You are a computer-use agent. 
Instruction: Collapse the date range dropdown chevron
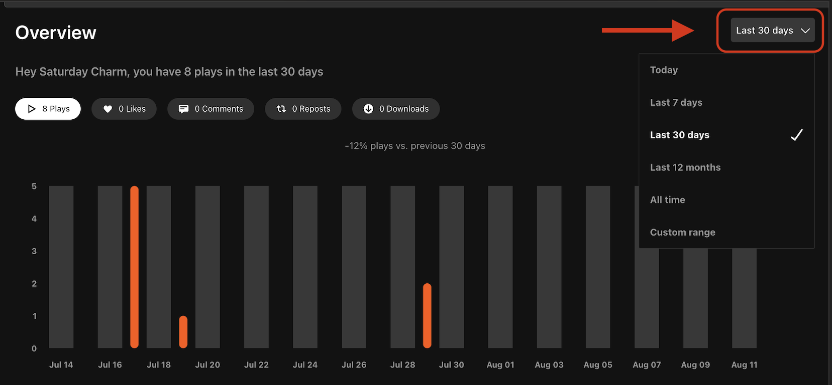click(805, 31)
